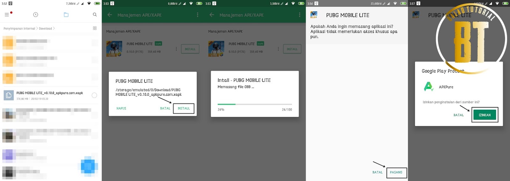Open header overflow menu on the OBB progress screen

(300, 15)
